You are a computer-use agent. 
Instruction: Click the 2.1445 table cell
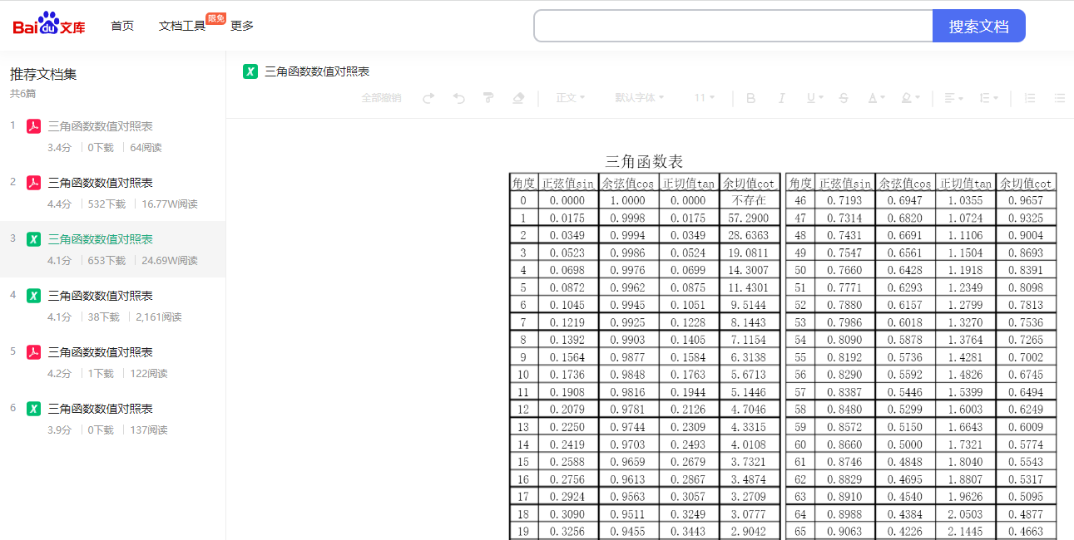tap(966, 532)
